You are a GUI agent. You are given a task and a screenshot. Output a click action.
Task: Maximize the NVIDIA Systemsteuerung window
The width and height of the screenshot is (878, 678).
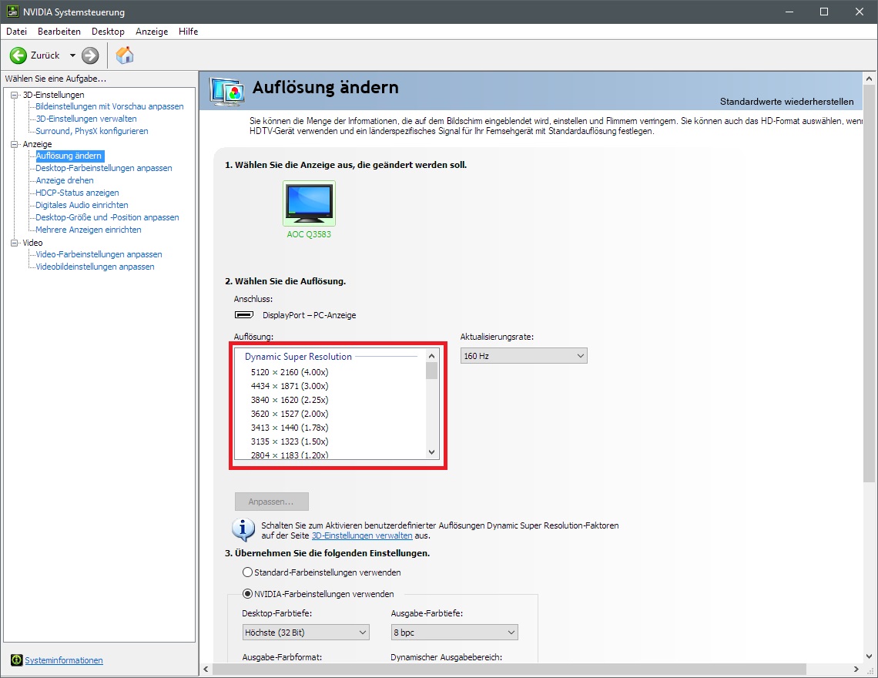coord(823,12)
